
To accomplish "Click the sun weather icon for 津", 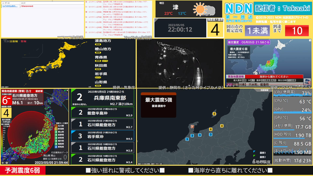I will tap(200, 9).
